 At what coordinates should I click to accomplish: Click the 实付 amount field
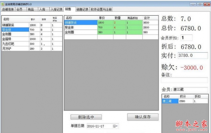193,55
